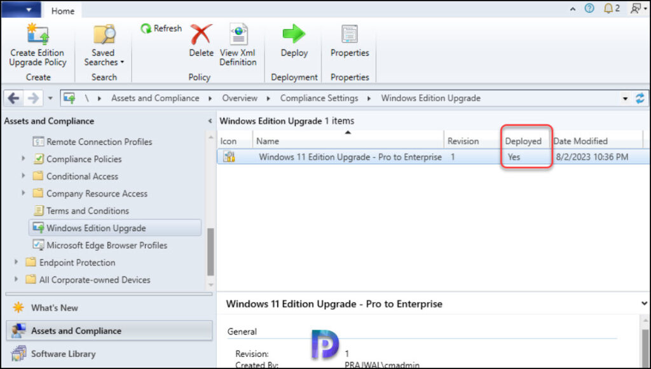651x369 pixels.
Task: Open the help question mark icon
Action: 589,8
